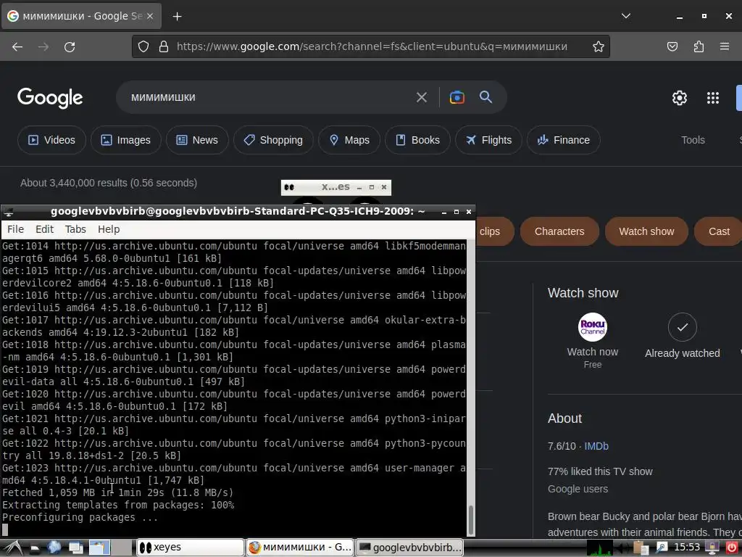This screenshot has height=557, width=742.
Task: Switch to мимимишки Firefox taskbar button
Action: coord(300,548)
